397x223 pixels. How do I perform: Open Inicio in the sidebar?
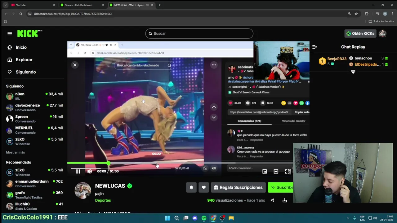21,47
